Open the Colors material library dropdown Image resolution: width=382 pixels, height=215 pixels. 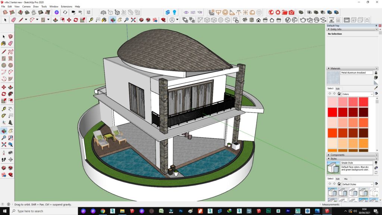pos(357,94)
